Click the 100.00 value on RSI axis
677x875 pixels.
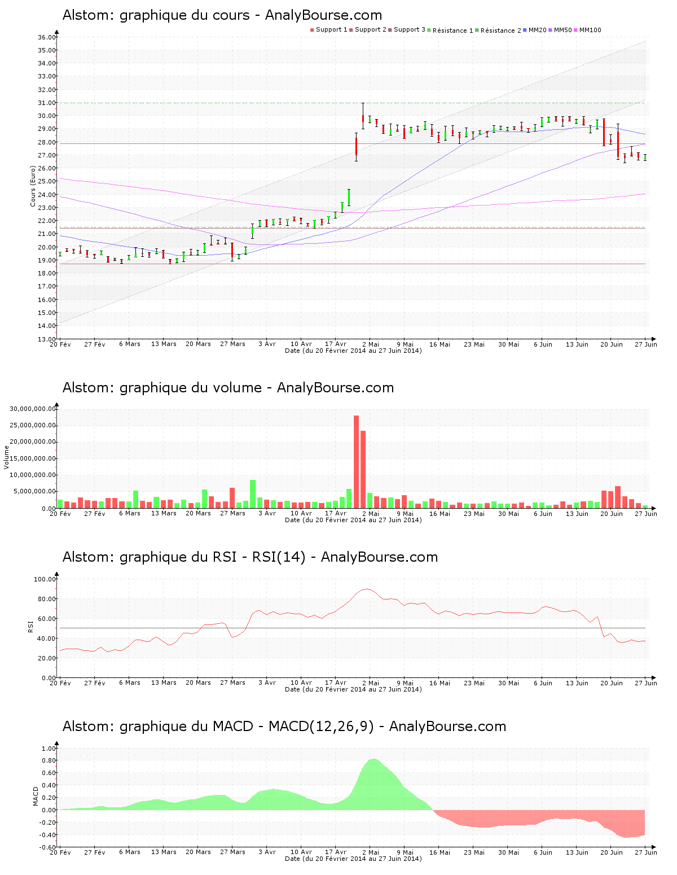coord(45,579)
